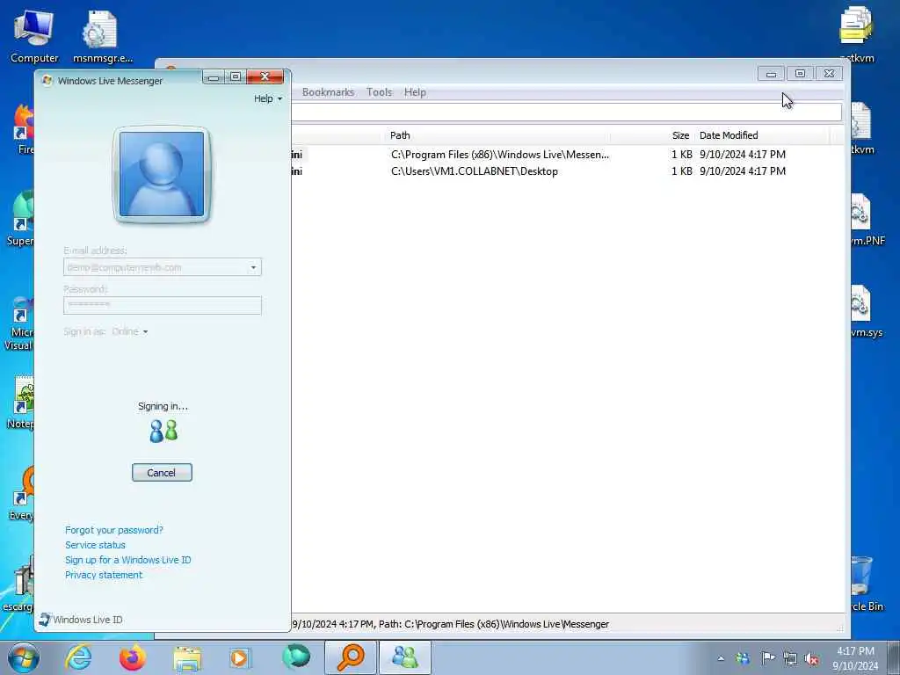Maximize the Windows Live Messenger window
The height and width of the screenshot is (675, 900).
point(236,77)
